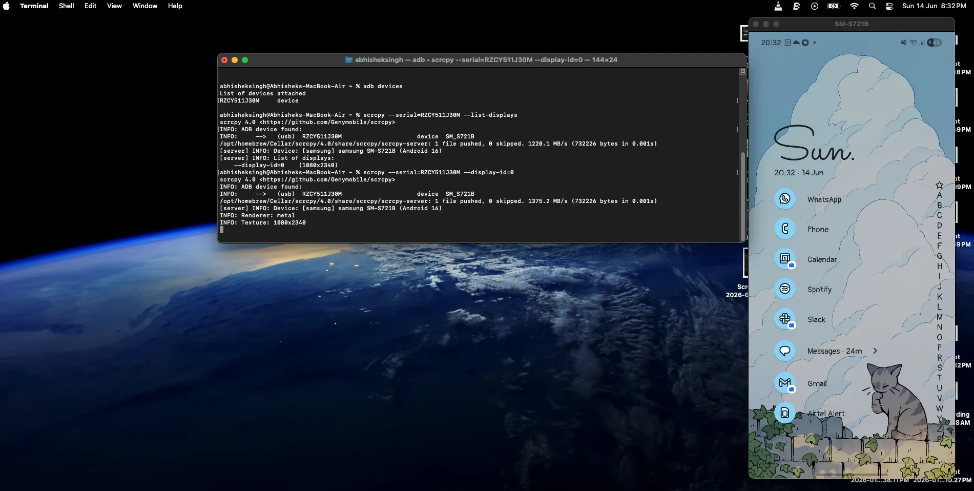Tap the Spotify label on the phone
Viewport: 974px width, 491px height.
(820, 290)
